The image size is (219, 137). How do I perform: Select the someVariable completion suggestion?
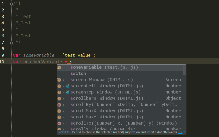[120, 67]
